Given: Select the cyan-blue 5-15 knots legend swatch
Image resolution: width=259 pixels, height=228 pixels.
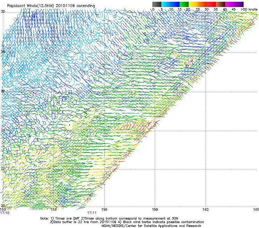Looking at the screenshot, I should [x=170, y=4].
